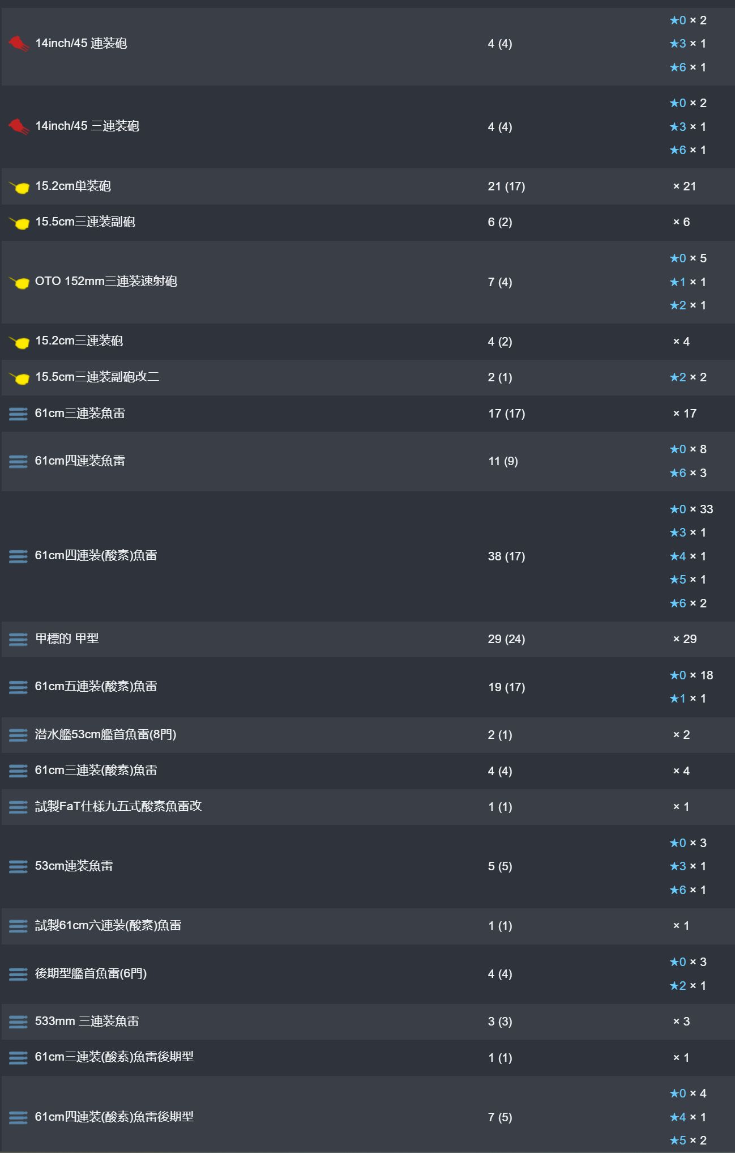Click the ★0 × 33 improvement entry
The height and width of the screenshot is (1153, 735).
[691, 509]
